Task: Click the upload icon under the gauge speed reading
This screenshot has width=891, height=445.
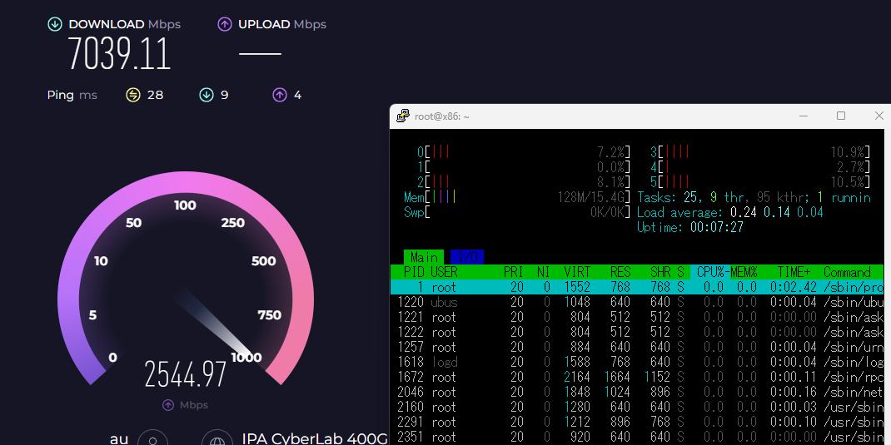Action: point(168,405)
